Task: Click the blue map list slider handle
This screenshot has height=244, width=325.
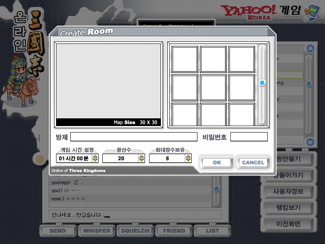Action: (x=262, y=83)
